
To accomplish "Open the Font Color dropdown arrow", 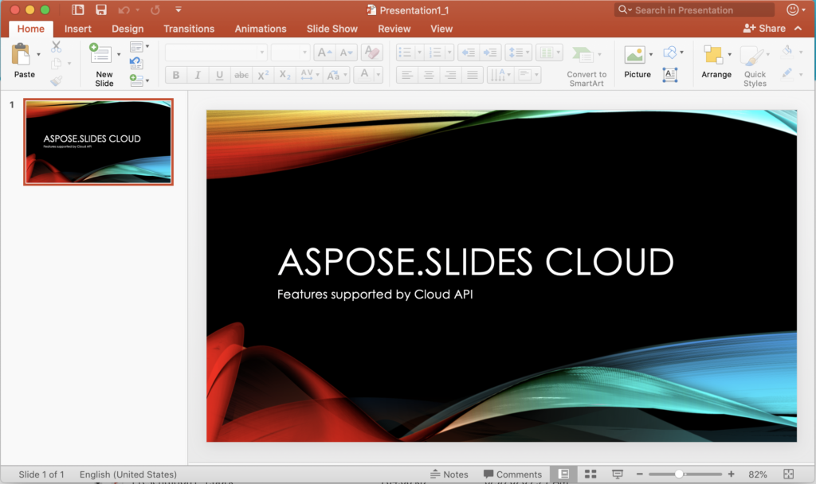I will [379, 76].
